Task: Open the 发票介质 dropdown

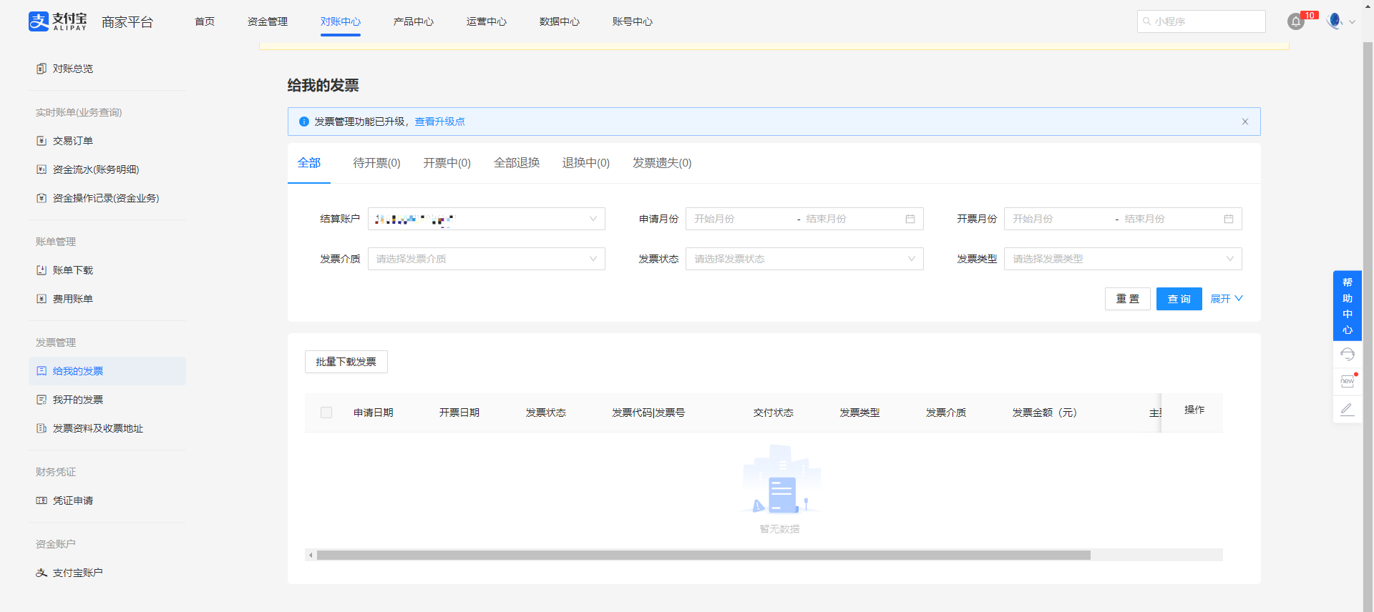Action: click(x=486, y=259)
